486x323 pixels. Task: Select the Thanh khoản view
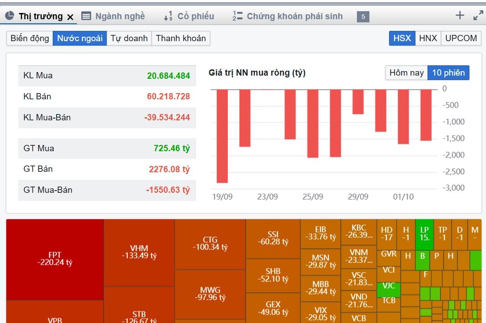pos(181,38)
